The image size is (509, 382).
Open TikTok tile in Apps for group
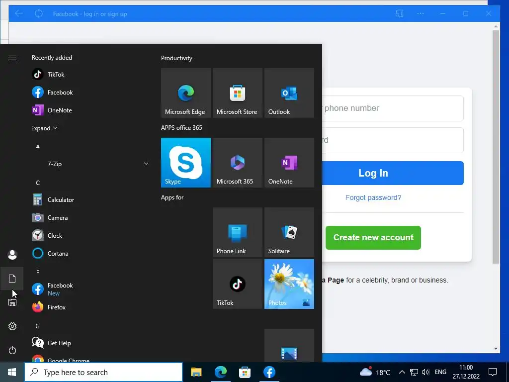(x=237, y=284)
